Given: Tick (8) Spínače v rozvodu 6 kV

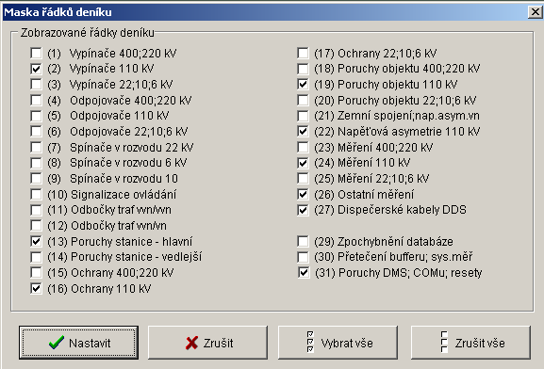Looking at the screenshot, I should (36, 163).
